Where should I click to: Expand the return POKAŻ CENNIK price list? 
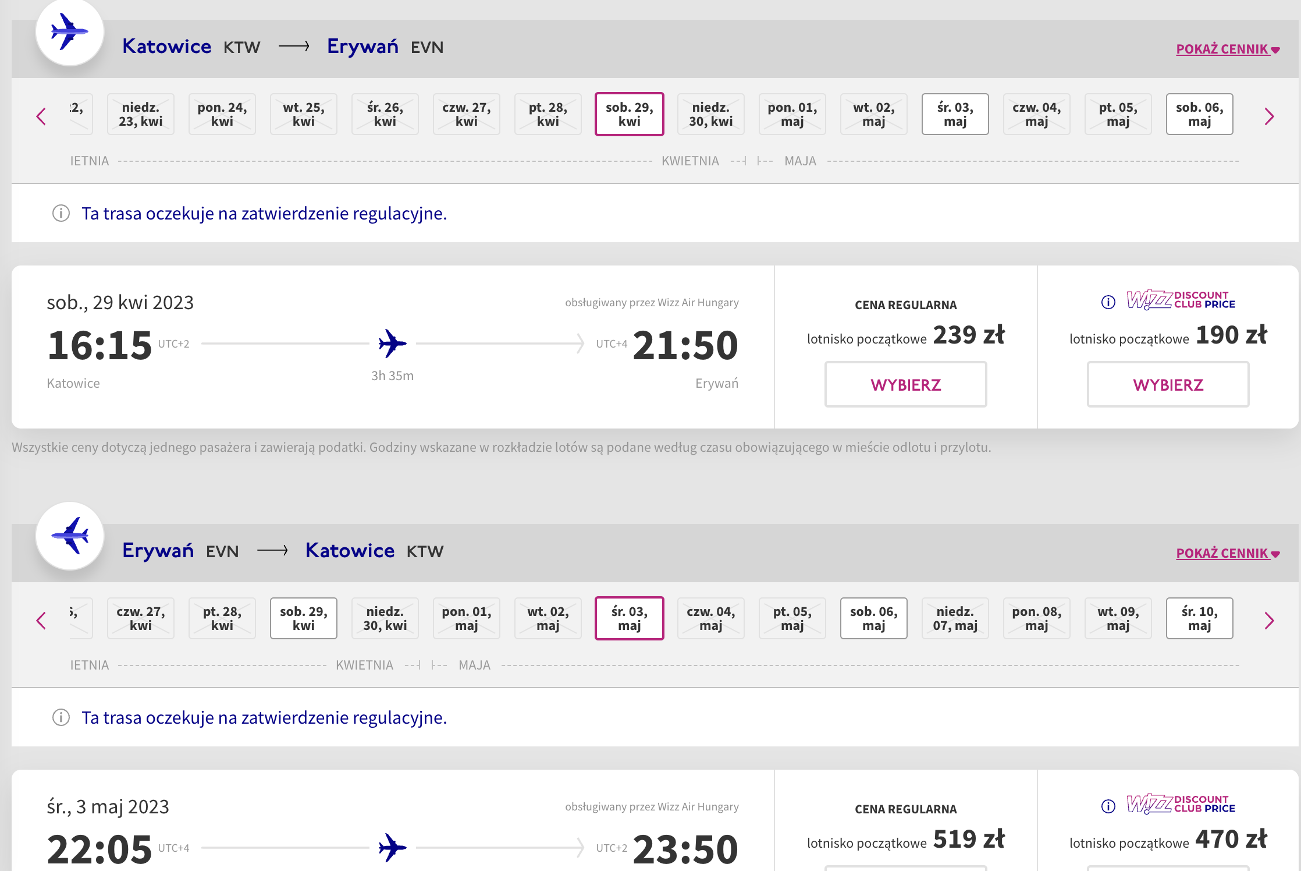click(1228, 553)
